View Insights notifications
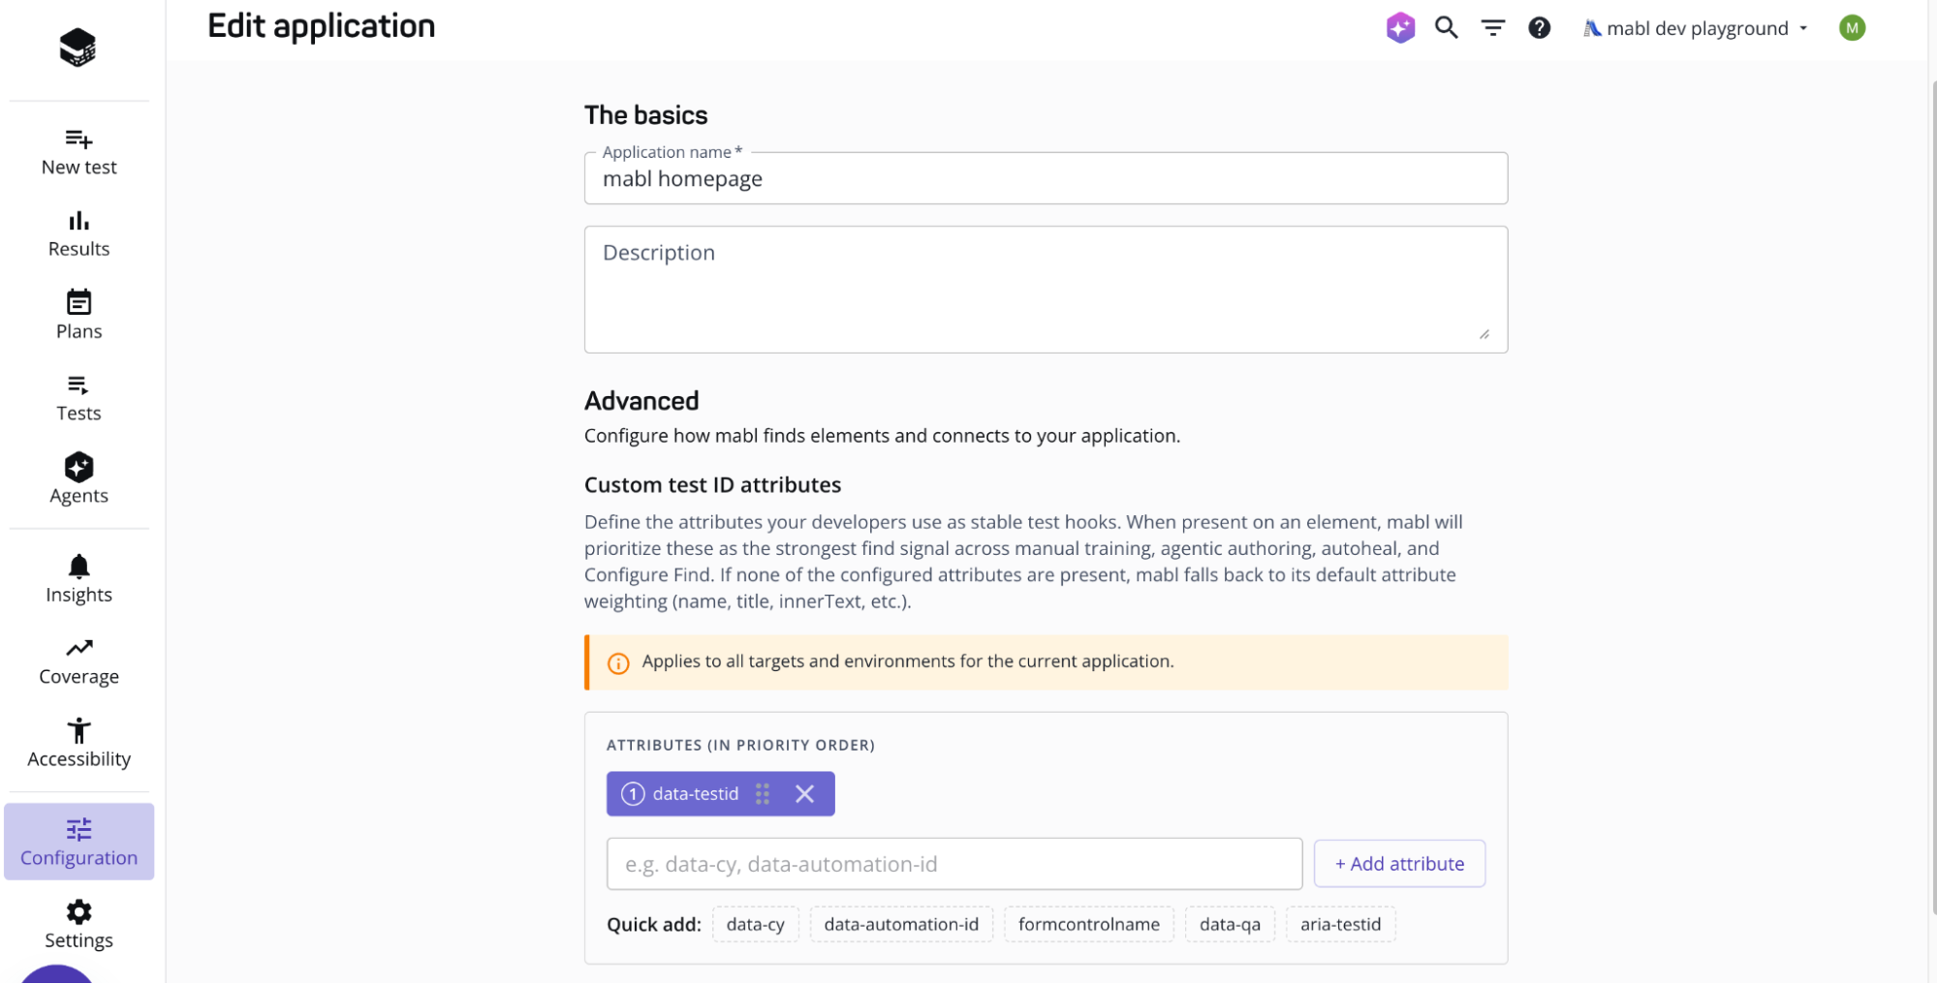This screenshot has height=984, width=1937. pyautogui.click(x=79, y=579)
